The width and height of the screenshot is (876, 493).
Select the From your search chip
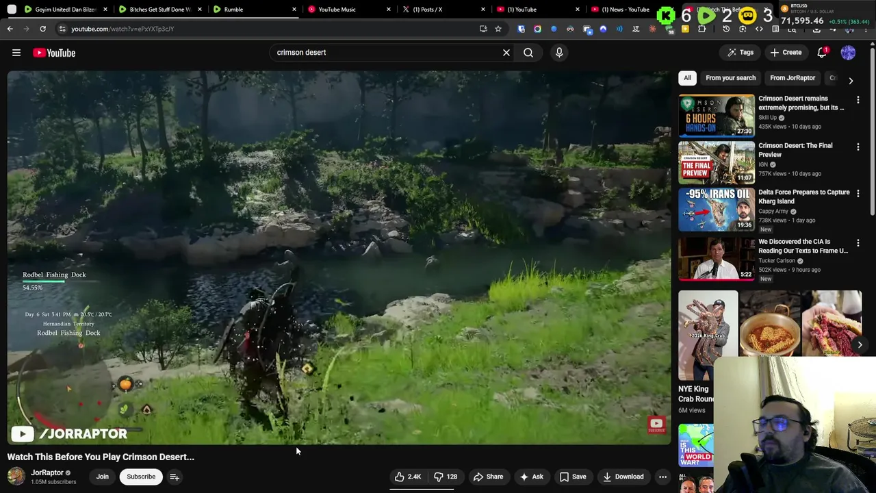(730, 78)
